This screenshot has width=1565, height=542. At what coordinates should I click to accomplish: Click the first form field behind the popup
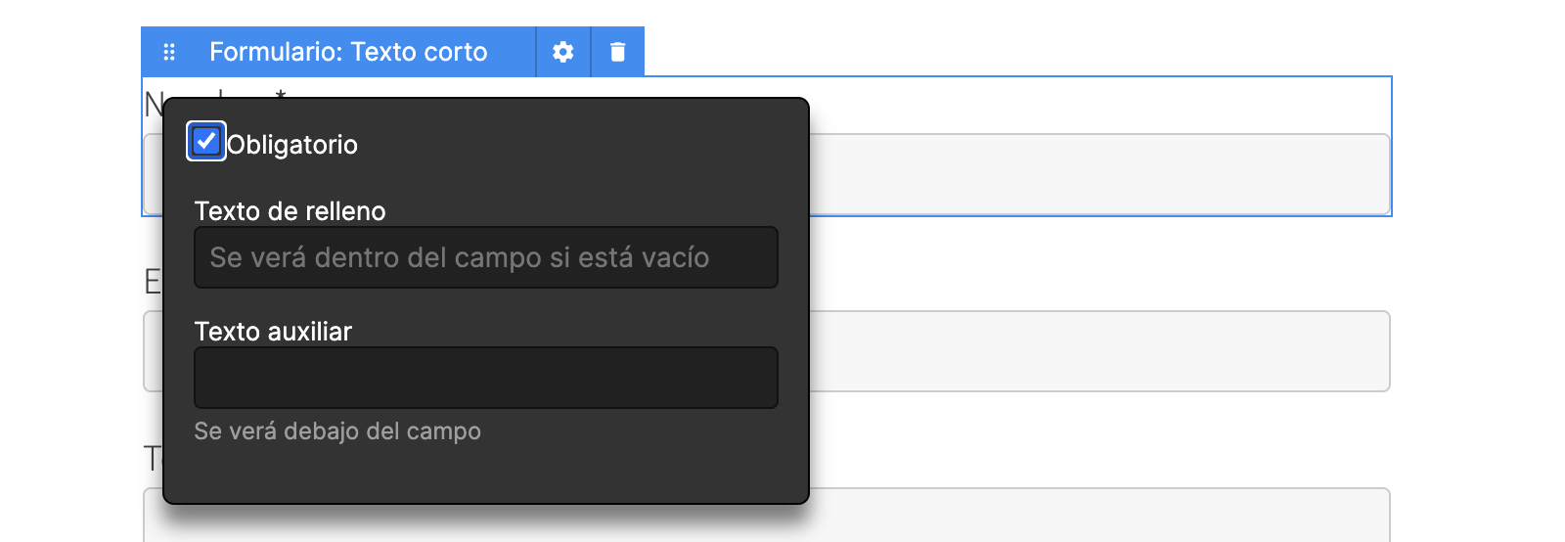click(1098, 174)
